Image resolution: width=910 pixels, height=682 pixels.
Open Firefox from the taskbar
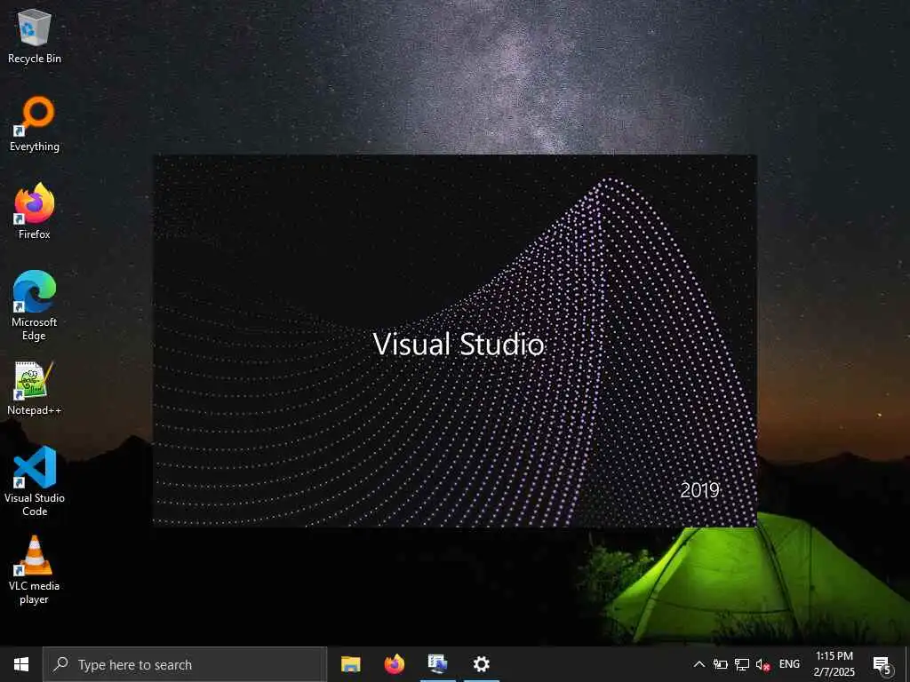394,664
